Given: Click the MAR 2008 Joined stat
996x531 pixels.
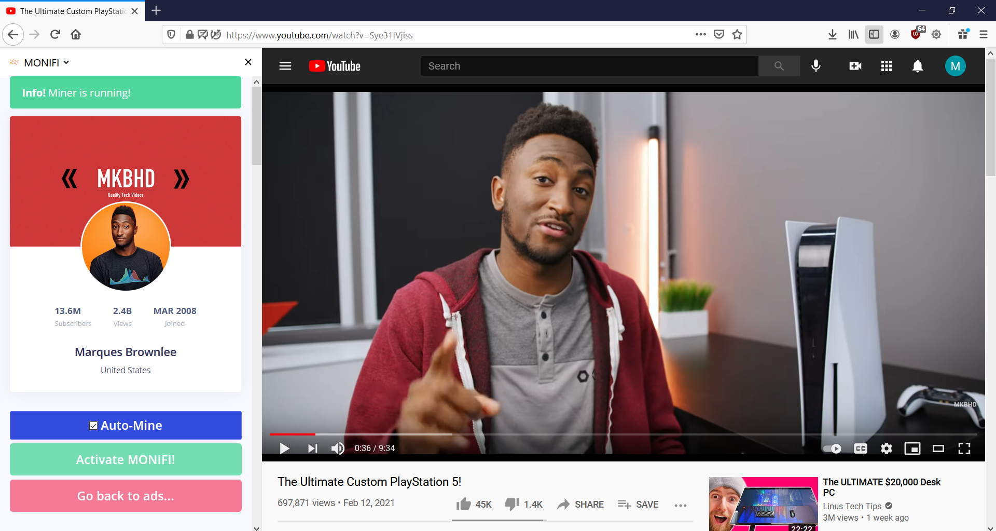Looking at the screenshot, I should [x=175, y=316].
